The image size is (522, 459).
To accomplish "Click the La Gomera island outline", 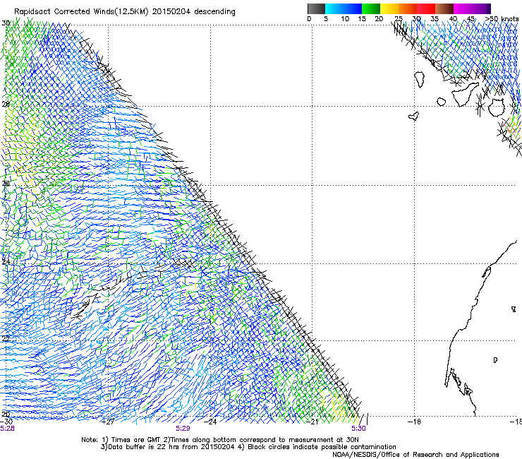I will click(x=441, y=102).
